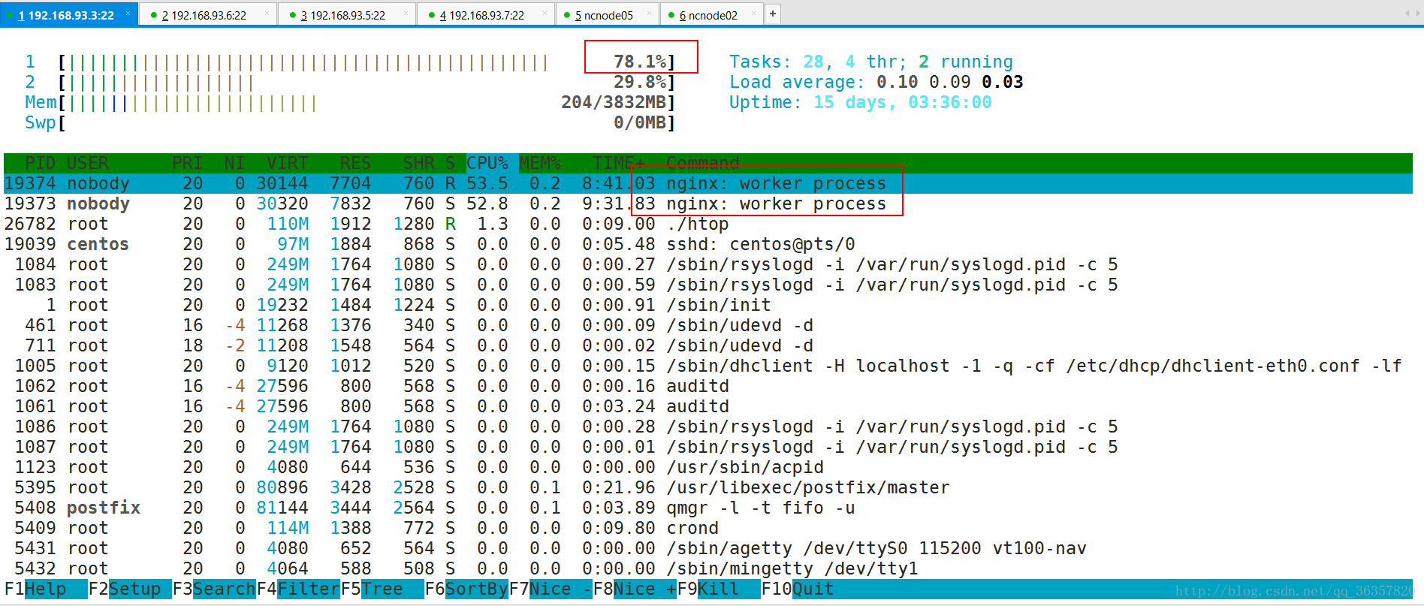1424x606 pixels.
Task: Click F9 Kill in htop footer
Action: coord(719,589)
